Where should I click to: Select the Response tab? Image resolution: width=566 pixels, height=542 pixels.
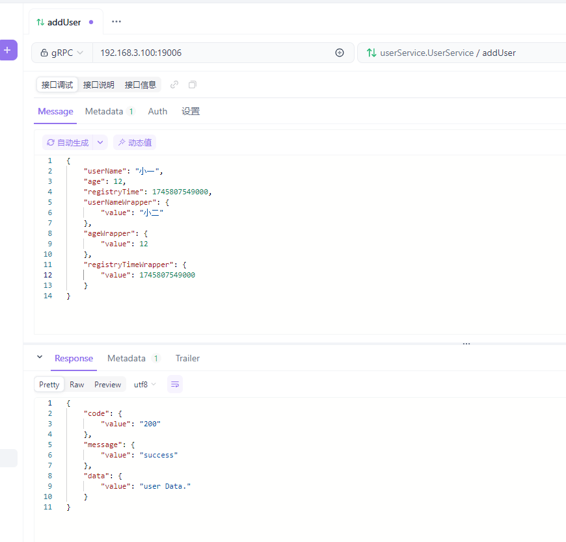coord(74,359)
